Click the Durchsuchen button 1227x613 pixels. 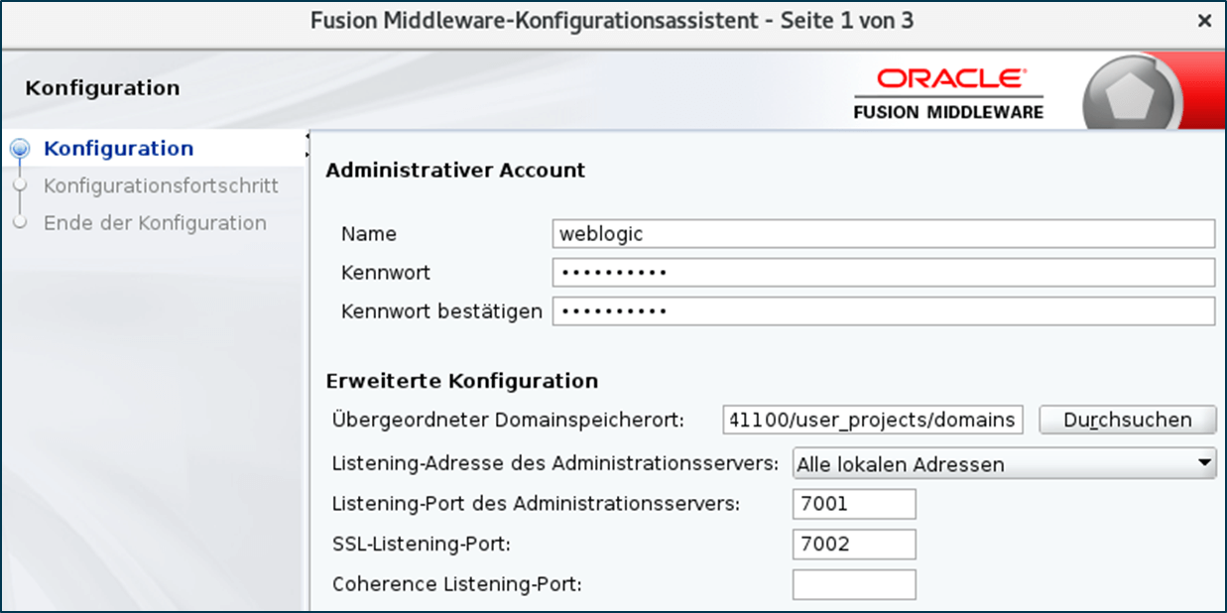[x=1128, y=420]
